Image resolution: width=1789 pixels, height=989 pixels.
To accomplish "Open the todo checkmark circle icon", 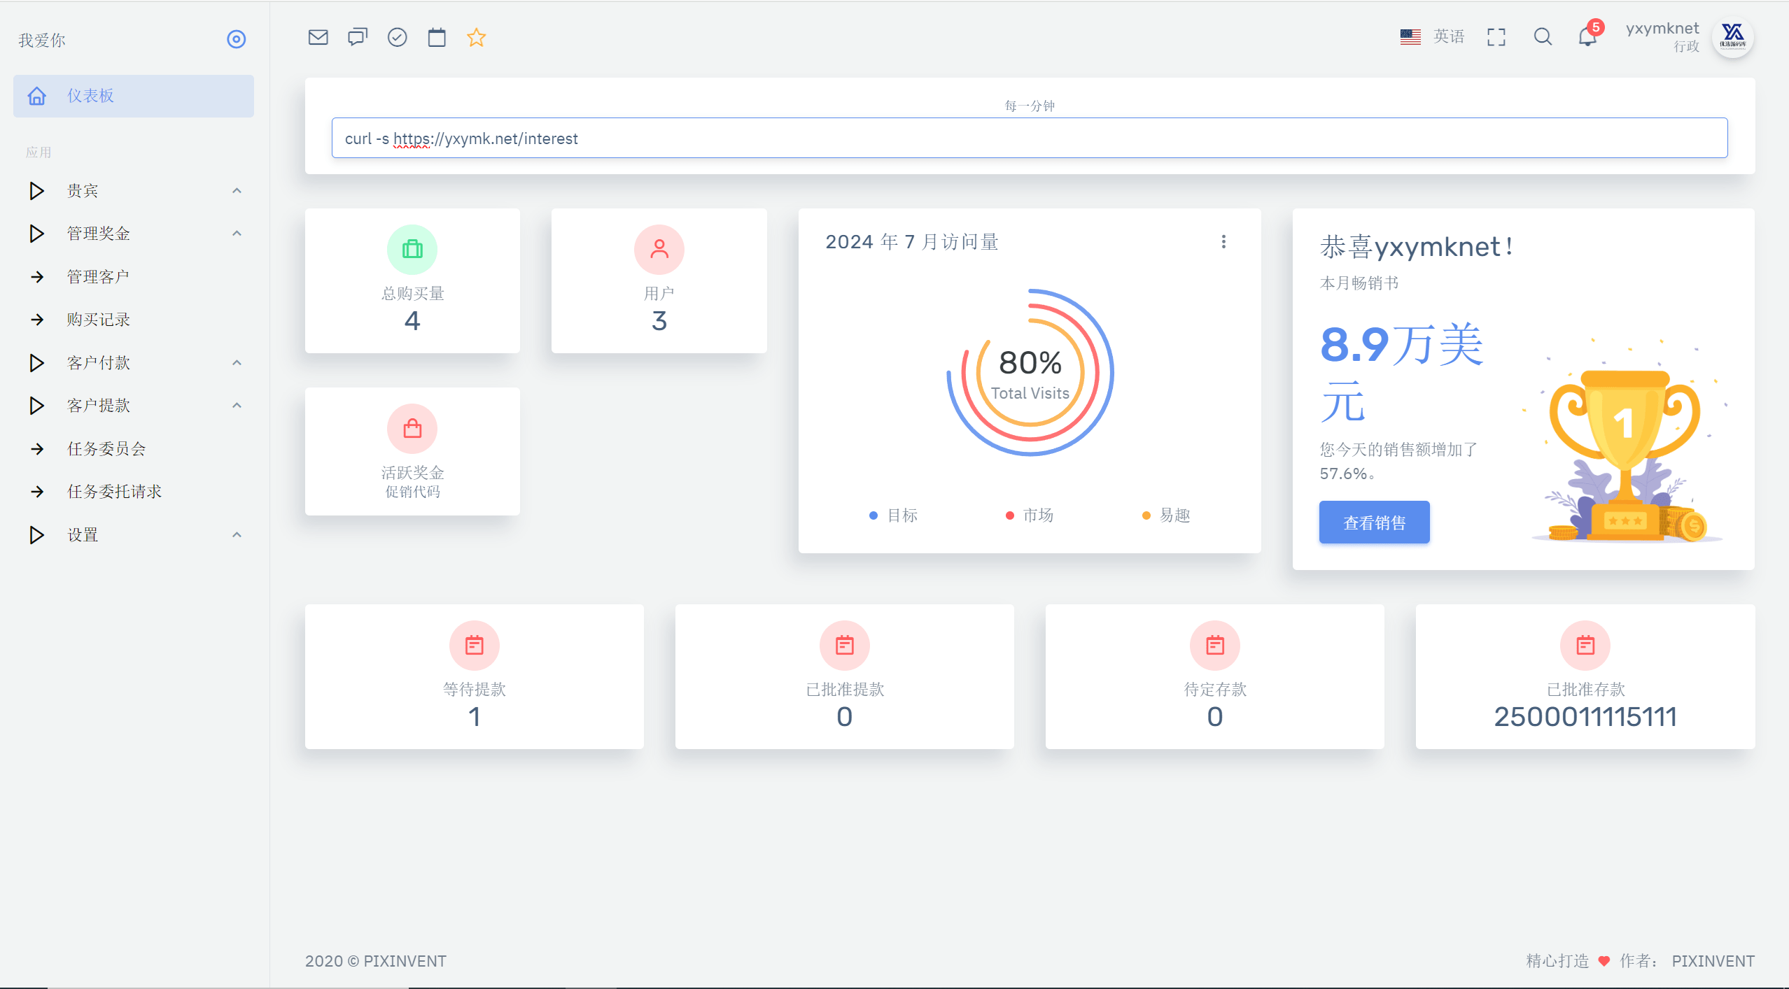I will (x=397, y=37).
